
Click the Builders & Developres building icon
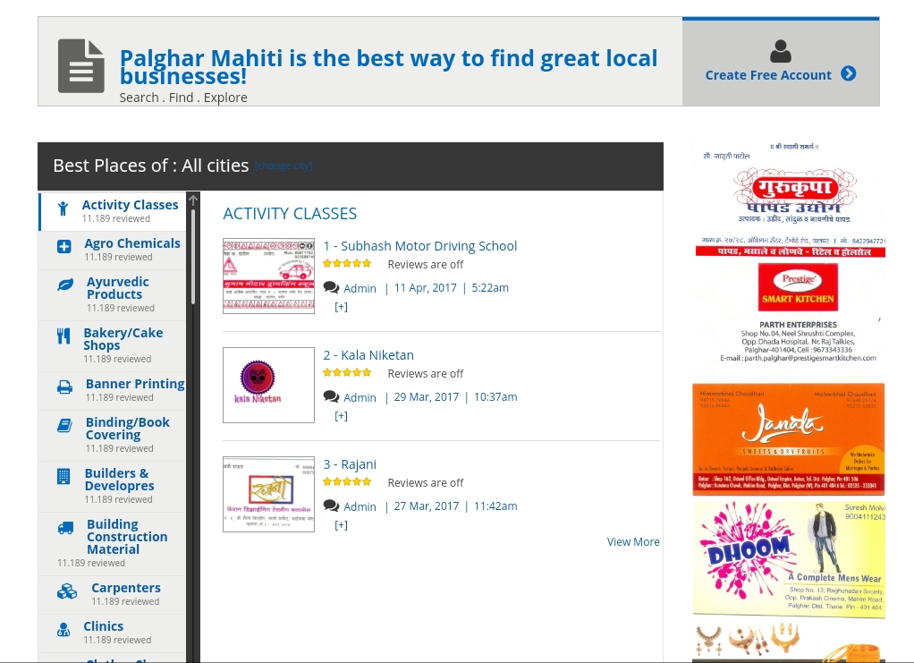pos(63,476)
